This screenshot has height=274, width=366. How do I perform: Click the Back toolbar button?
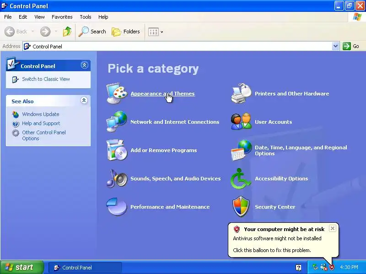16,32
